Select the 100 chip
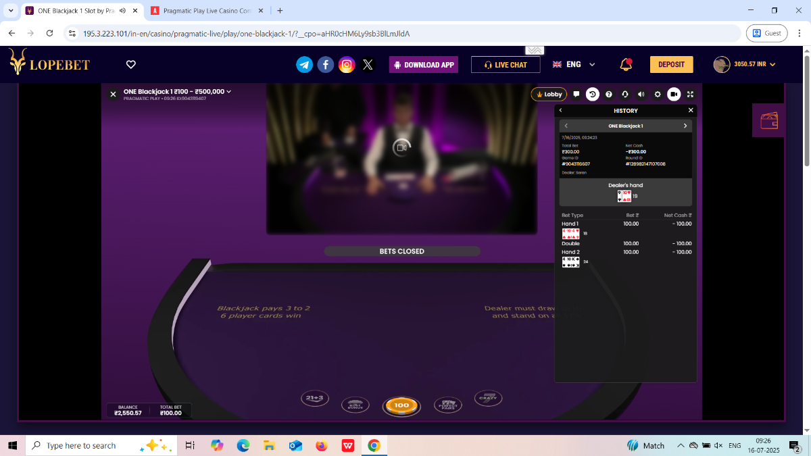 click(x=401, y=405)
